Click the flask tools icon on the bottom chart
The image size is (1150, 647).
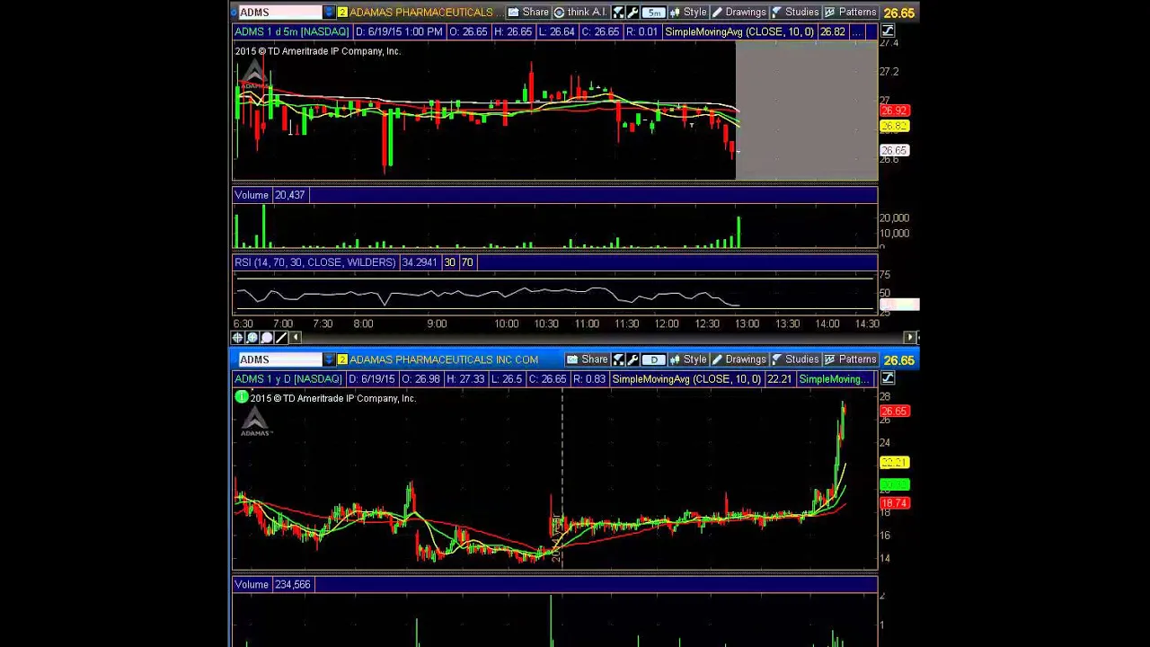pyautogui.click(x=618, y=359)
